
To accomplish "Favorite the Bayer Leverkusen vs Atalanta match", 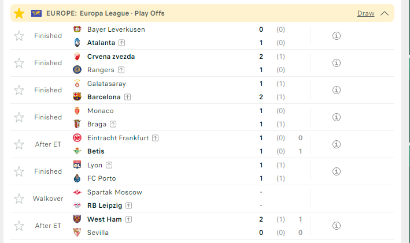I will 19,36.
